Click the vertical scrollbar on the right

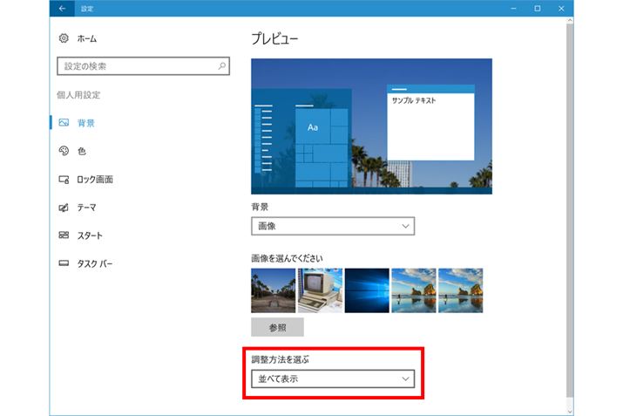[x=570, y=209]
